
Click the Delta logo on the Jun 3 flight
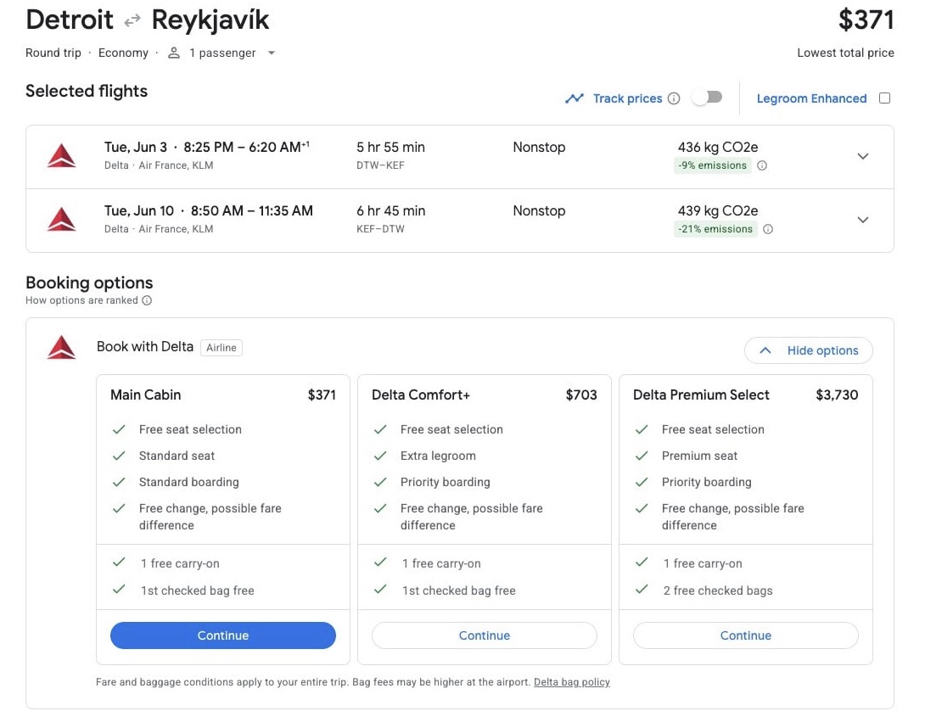click(61, 155)
